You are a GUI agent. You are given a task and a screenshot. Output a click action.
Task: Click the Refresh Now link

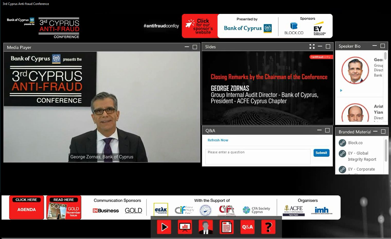[218, 140]
